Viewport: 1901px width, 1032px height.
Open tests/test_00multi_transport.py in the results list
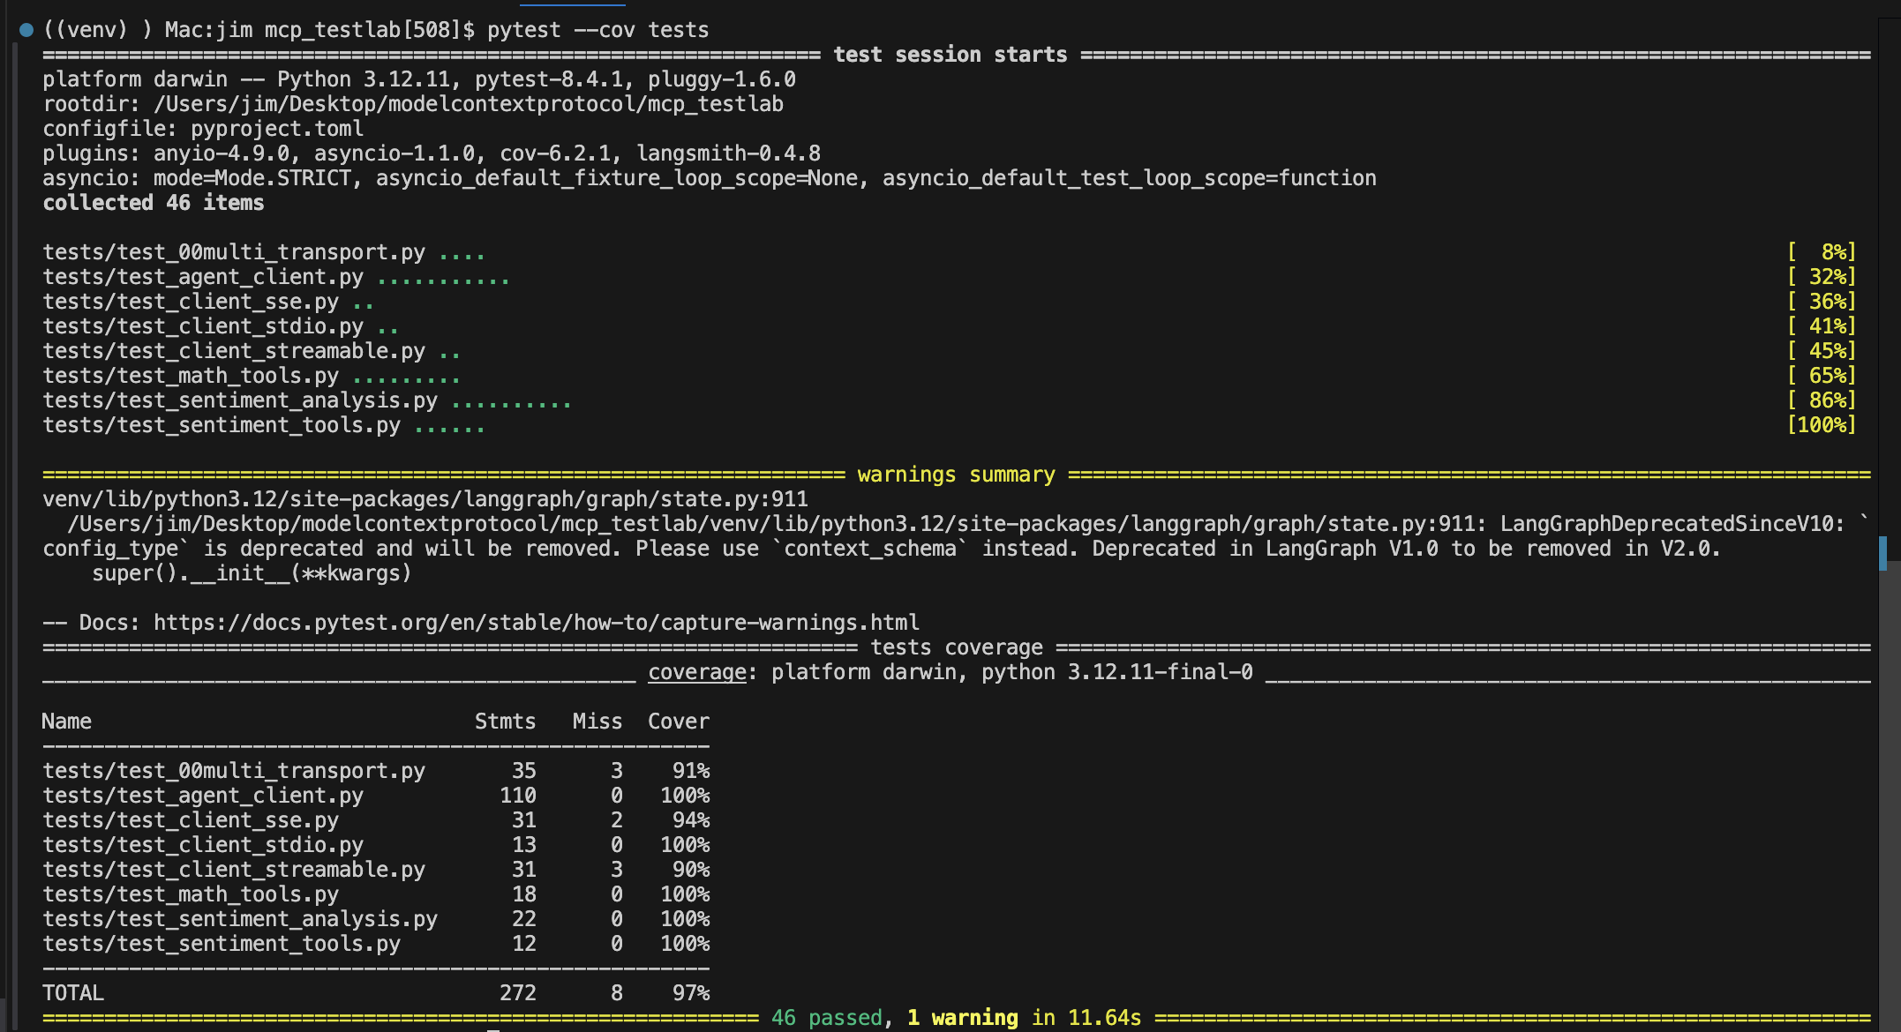pos(234,252)
